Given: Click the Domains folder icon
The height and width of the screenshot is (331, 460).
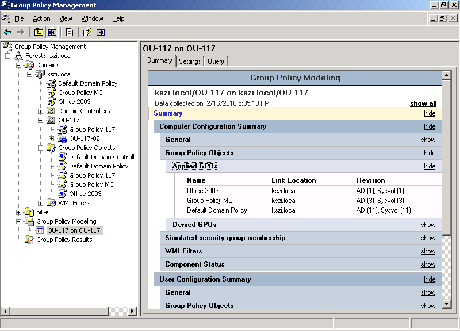Looking at the screenshot, I should pyautogui.click(x=29, y=65).
